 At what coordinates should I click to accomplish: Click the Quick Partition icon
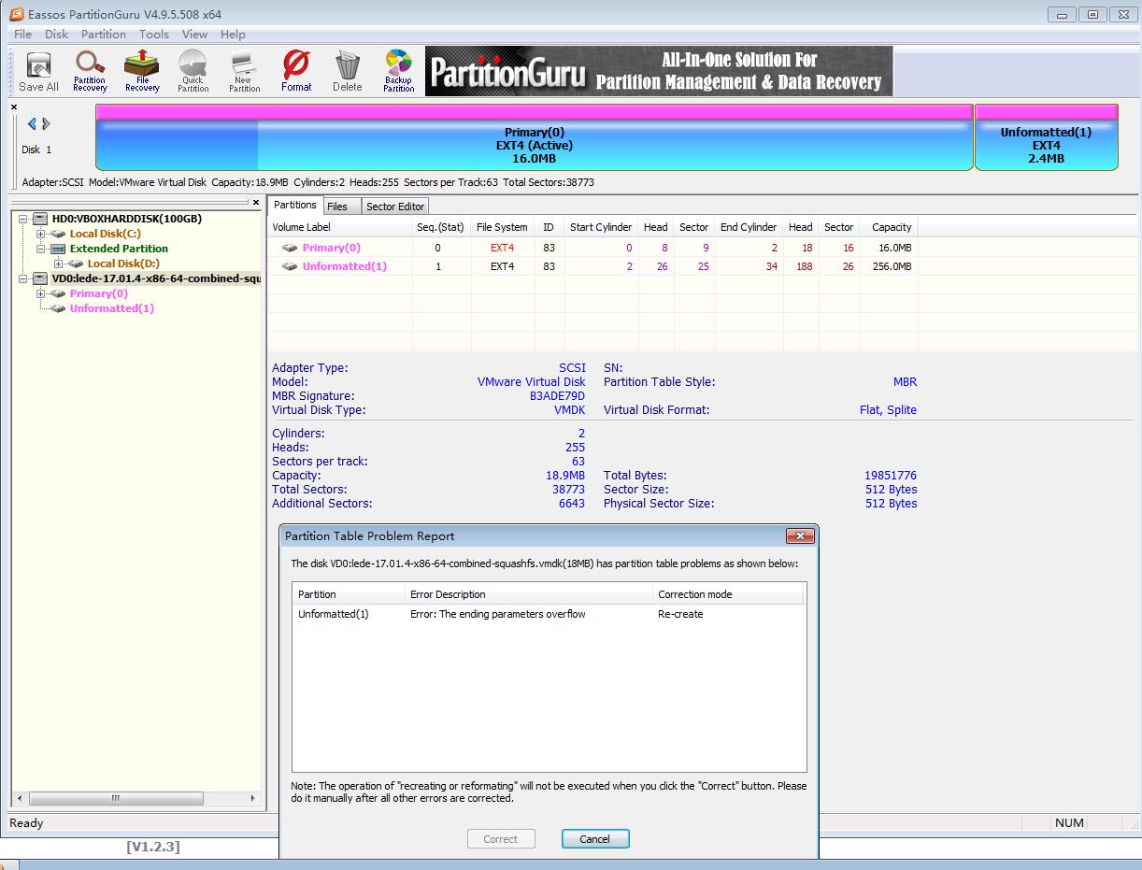click(193, 72)
